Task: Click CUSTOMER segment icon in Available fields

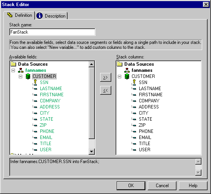Action: 28,76
